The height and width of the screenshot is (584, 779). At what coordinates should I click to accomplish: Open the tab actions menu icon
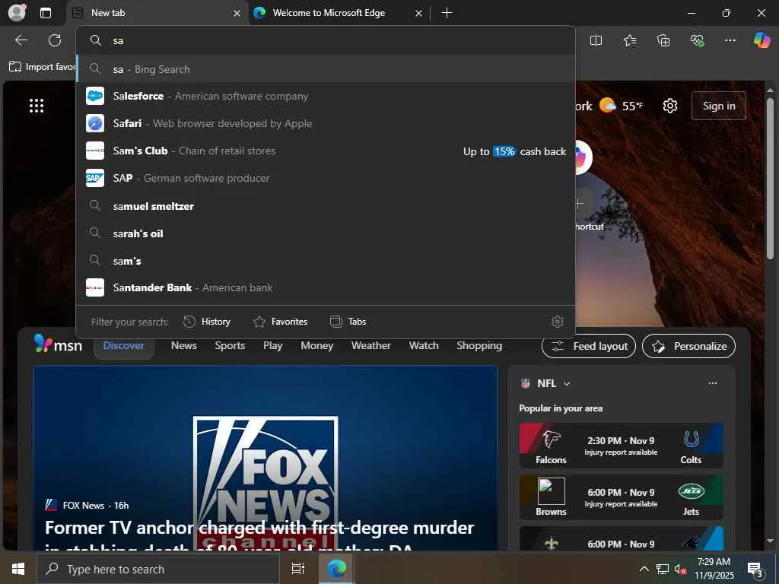tap(45, 13)
